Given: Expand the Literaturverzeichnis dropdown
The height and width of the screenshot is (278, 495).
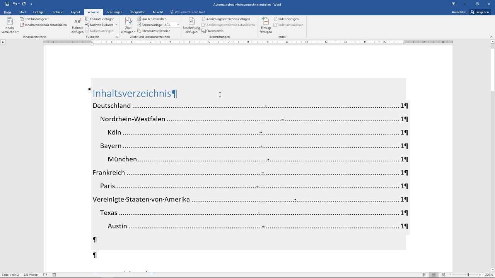Looking at the screenshot, I should (154, 31).
